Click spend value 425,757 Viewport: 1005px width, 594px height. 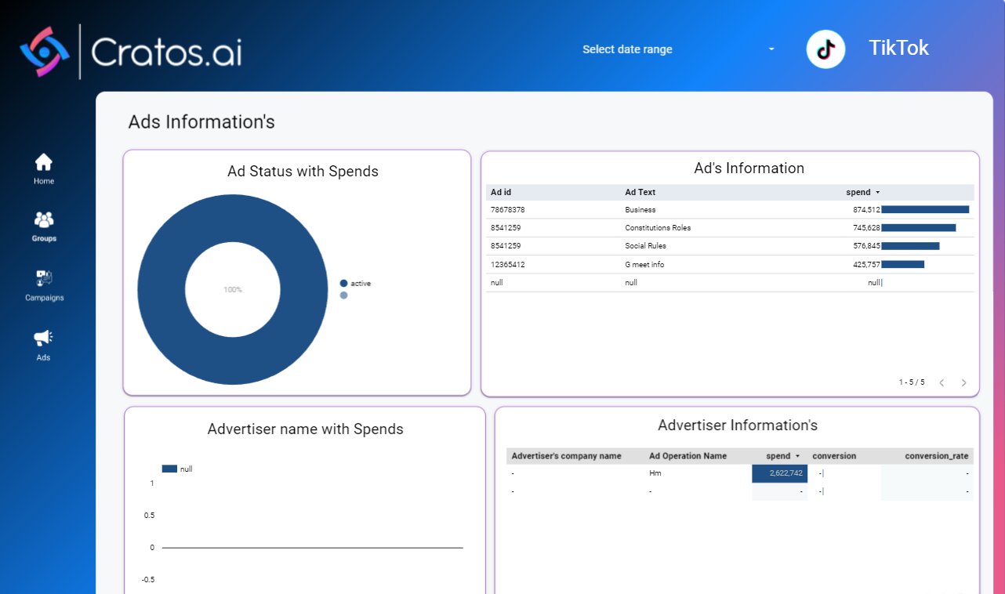click(867, 265)
